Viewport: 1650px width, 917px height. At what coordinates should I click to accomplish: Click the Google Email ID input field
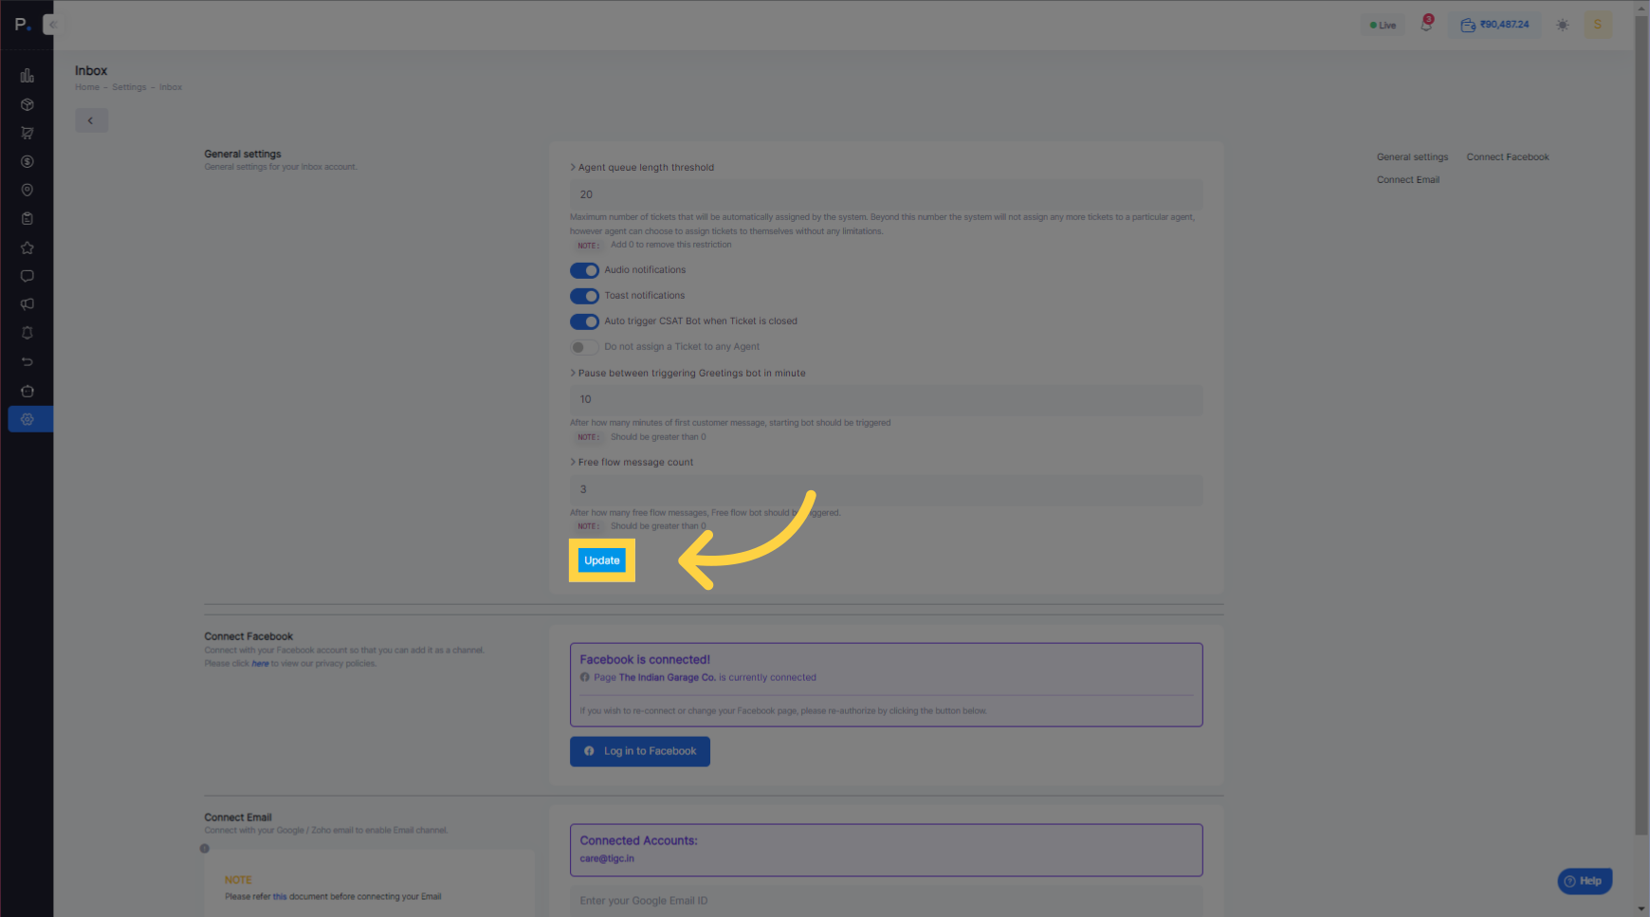[886, 901]
